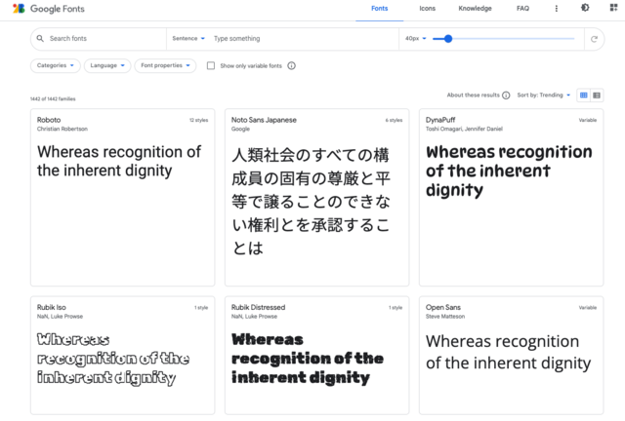
Task: Click the Variable label on DynaPuff card
Action: click(x=588, y=120)
